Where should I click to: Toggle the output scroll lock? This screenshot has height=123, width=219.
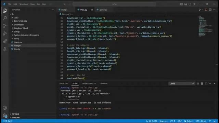tap(202, 83)
